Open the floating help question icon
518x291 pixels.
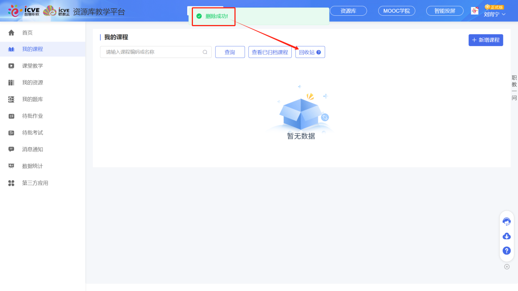point(506,251)
